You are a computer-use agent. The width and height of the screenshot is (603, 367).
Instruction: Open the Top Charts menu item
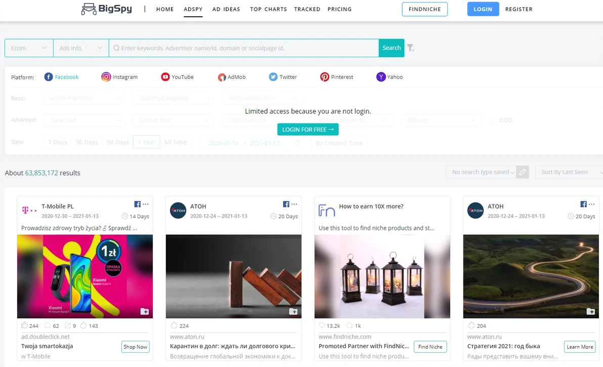point(268,9)
